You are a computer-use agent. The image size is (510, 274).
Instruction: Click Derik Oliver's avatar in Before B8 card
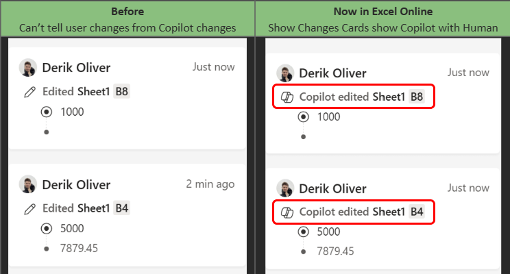tap(28, 68)
